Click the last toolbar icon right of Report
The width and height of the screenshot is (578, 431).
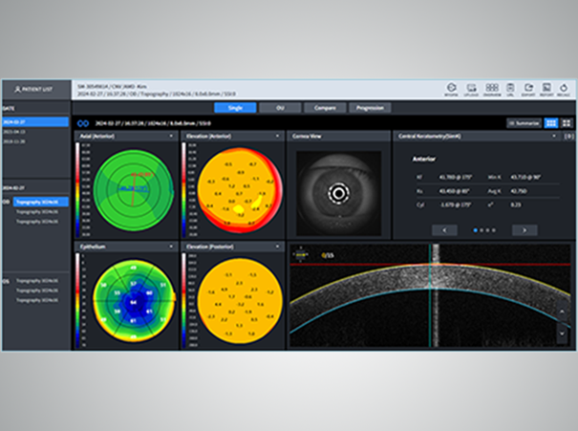click(x=564, y=90)
